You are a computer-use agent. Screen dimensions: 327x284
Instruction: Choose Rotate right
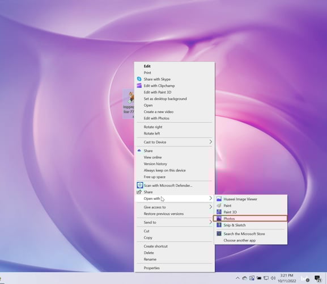coord(175,127)
